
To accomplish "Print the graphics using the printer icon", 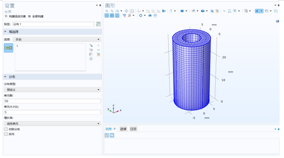I will (155, 16).
